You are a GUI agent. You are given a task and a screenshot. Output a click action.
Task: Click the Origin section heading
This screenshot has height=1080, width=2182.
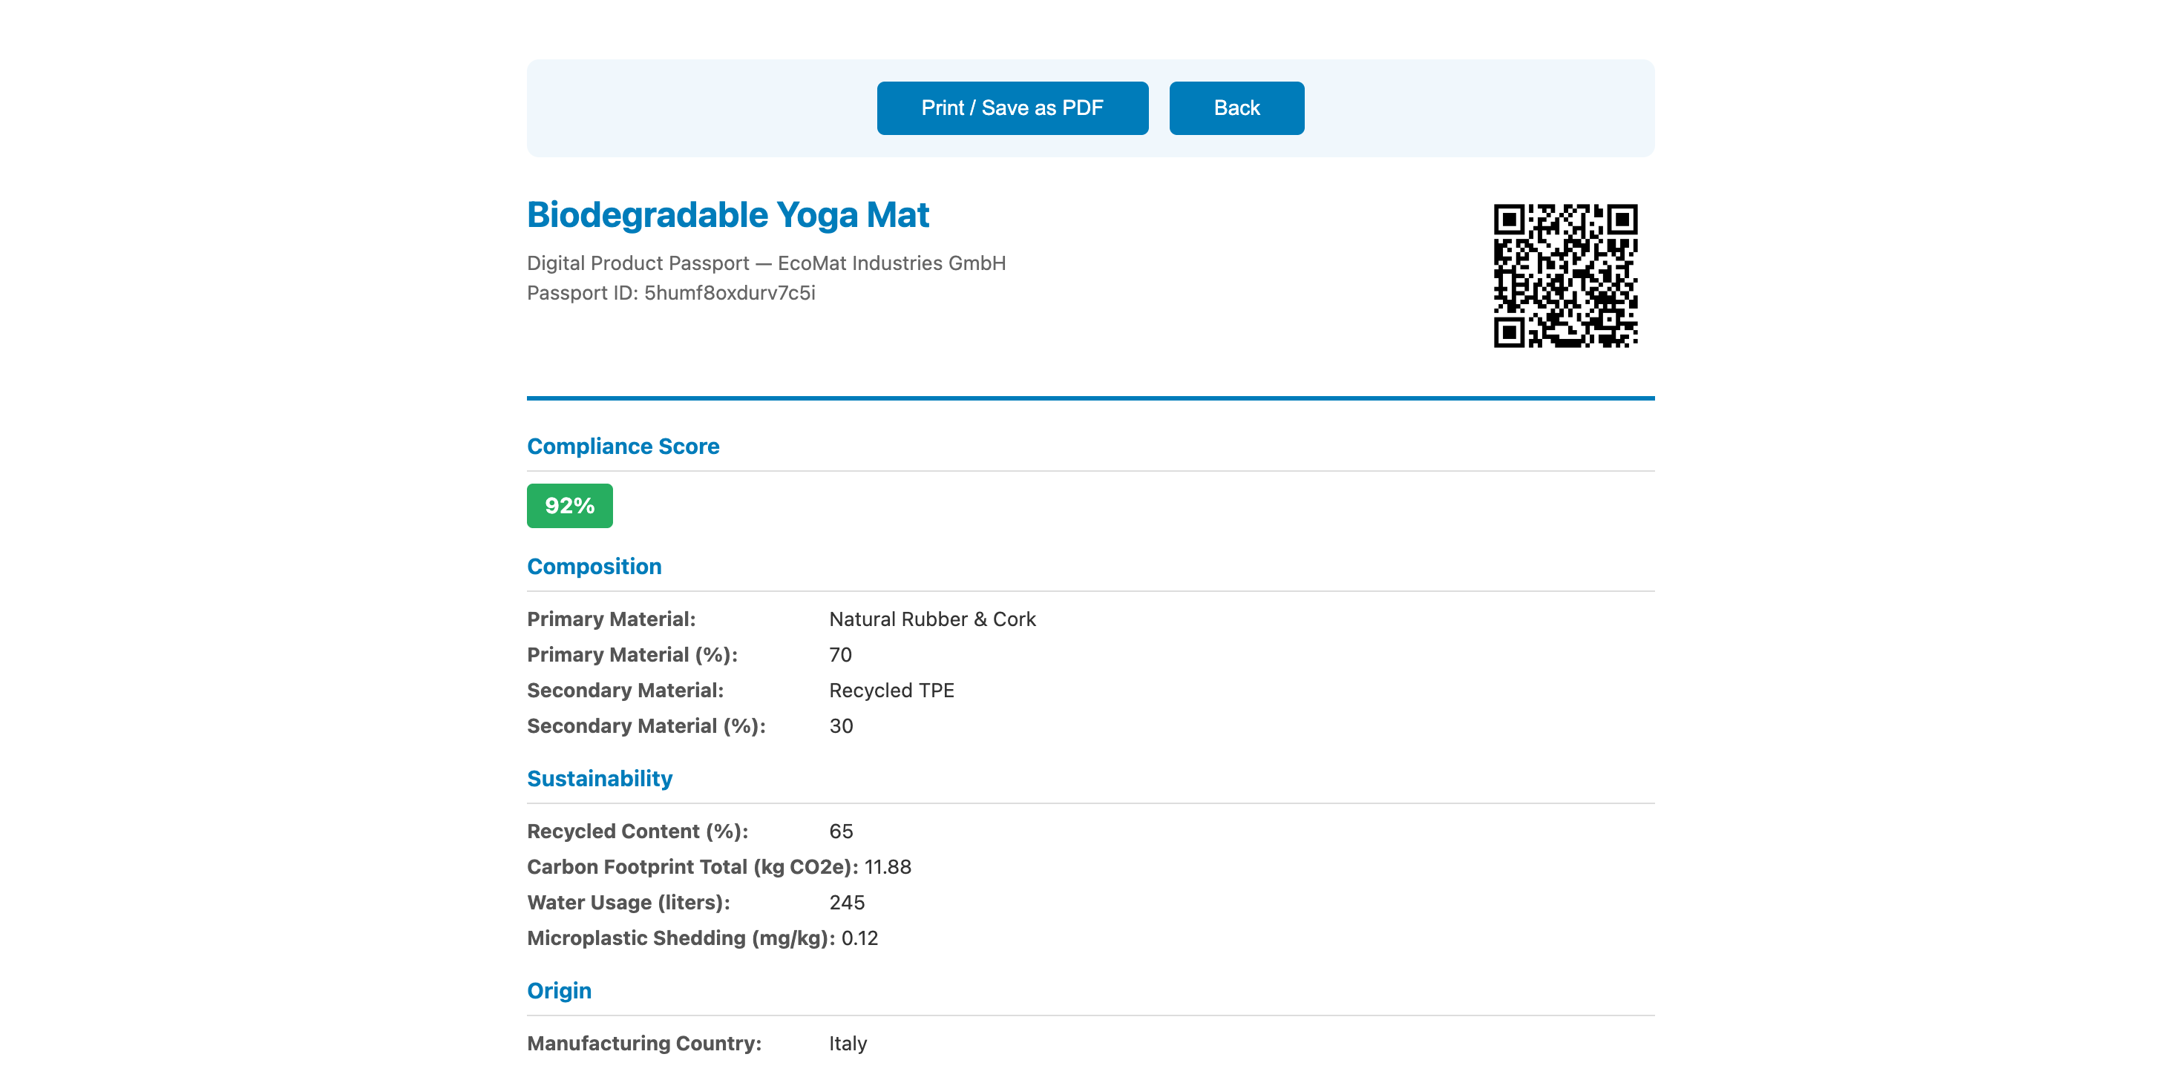(x=558, y=990)
